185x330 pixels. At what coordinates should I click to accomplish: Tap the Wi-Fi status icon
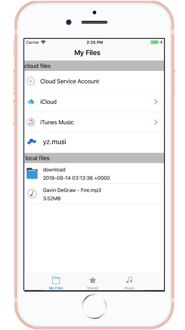point(43,42)
